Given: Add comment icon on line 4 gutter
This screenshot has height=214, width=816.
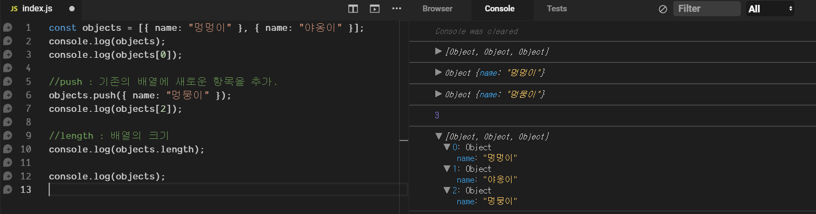Looking at the screenshot, I should coord(8,68).
